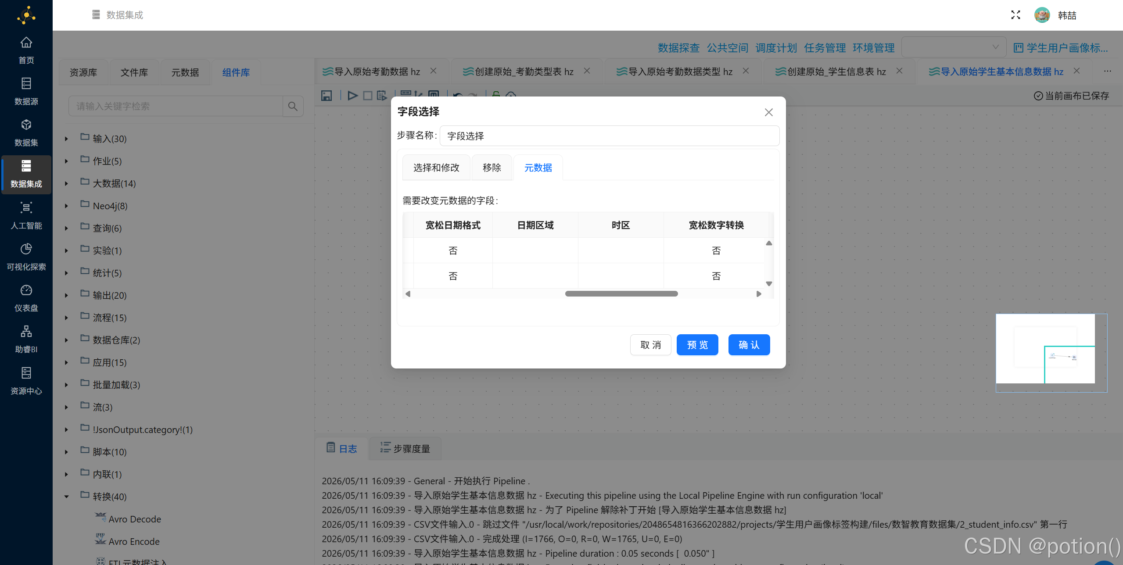
Task: Expand the 大数据(14) folder
Action: [x=66, y=183]
